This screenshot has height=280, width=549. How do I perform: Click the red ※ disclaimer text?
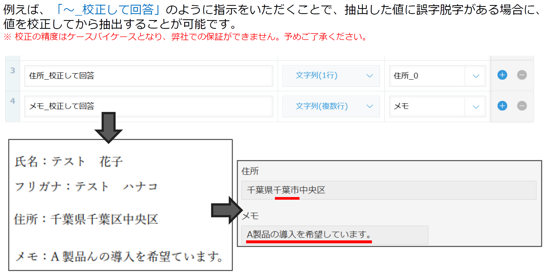[x=185, y=37]
